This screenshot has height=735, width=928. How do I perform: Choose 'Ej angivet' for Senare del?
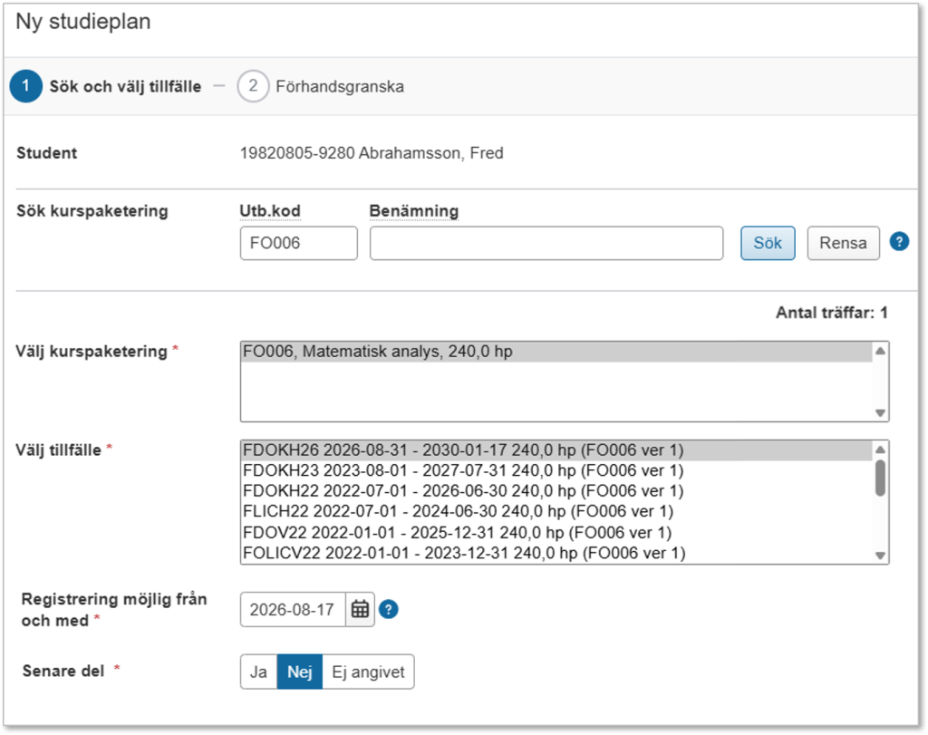[368, 672]
